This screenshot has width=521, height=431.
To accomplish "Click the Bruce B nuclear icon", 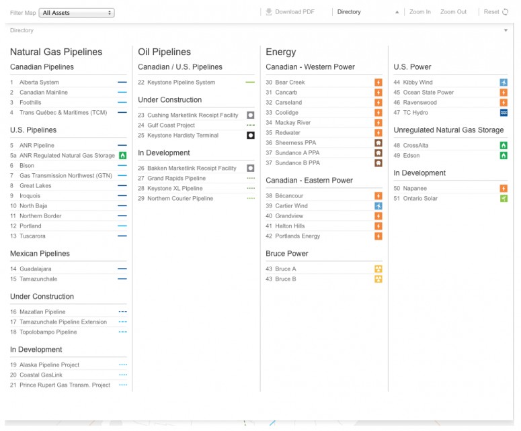I will coord(378,279).
